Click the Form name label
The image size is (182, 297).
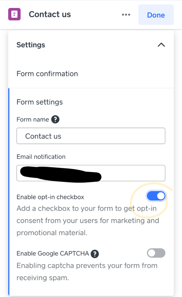pyautogui.click(x=33, y=120)
